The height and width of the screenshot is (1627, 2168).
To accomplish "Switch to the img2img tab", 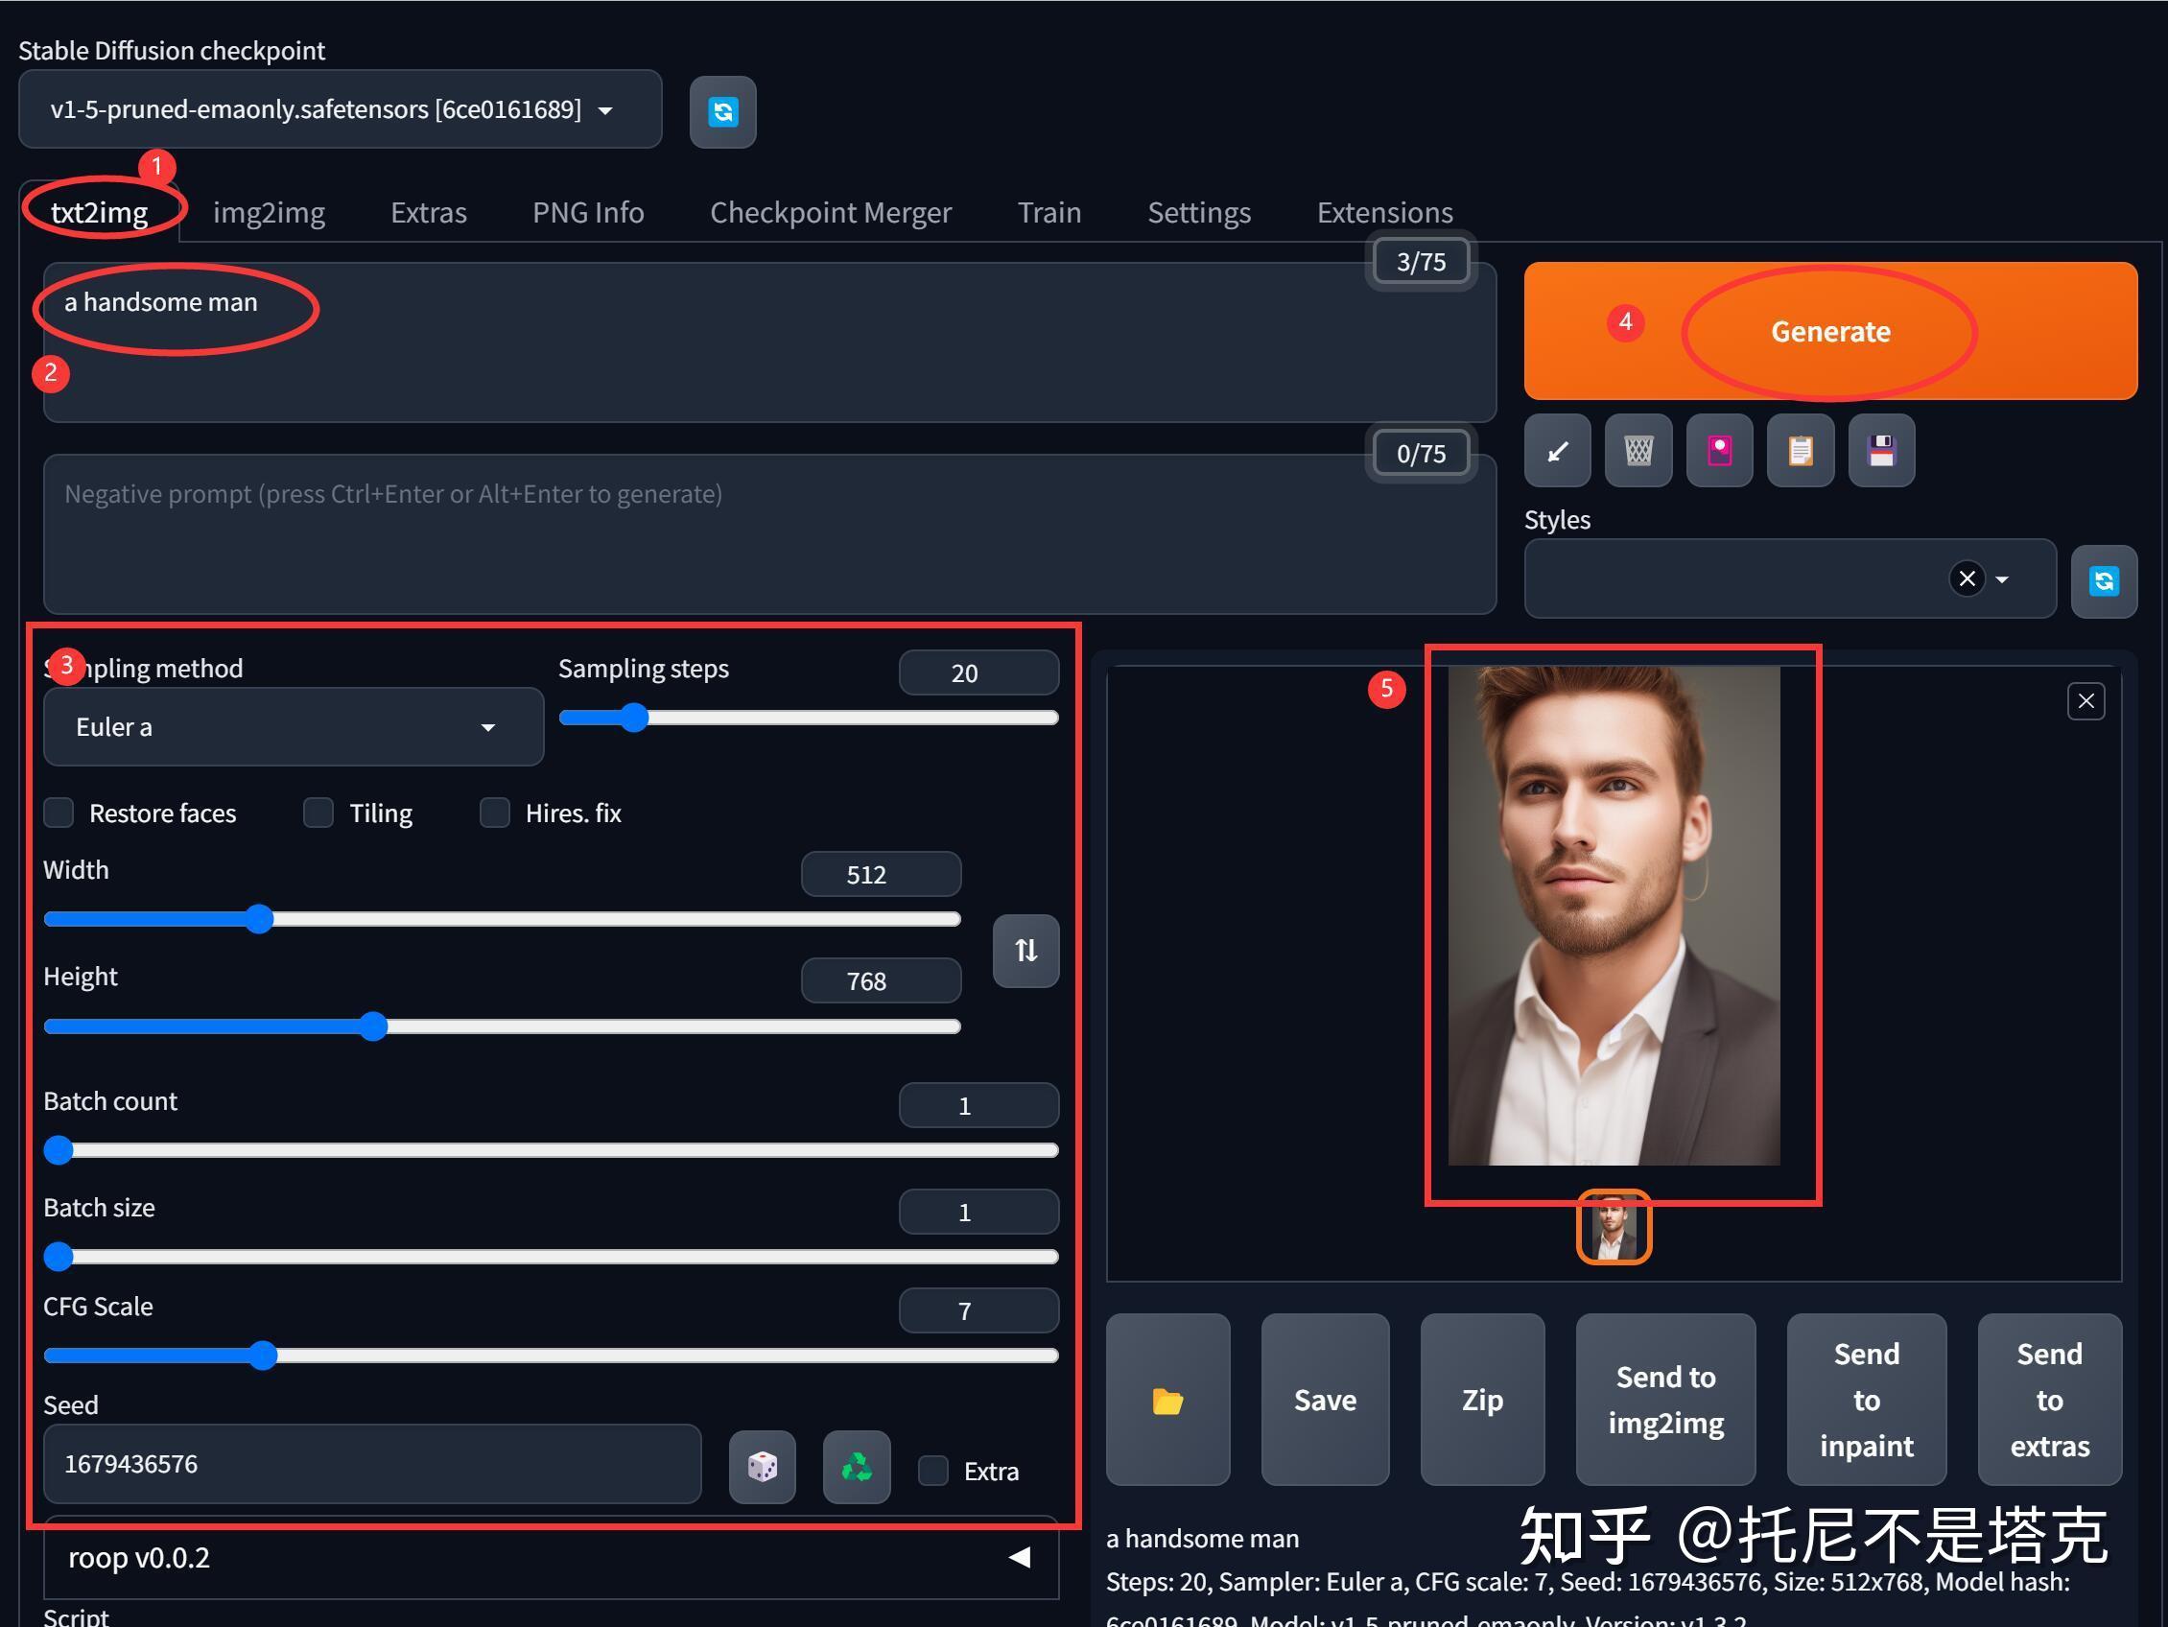I will tap(268, 212).
